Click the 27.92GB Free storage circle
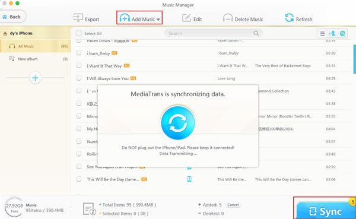The height and width of the screenshot is (219, 356). click(14, 208)
